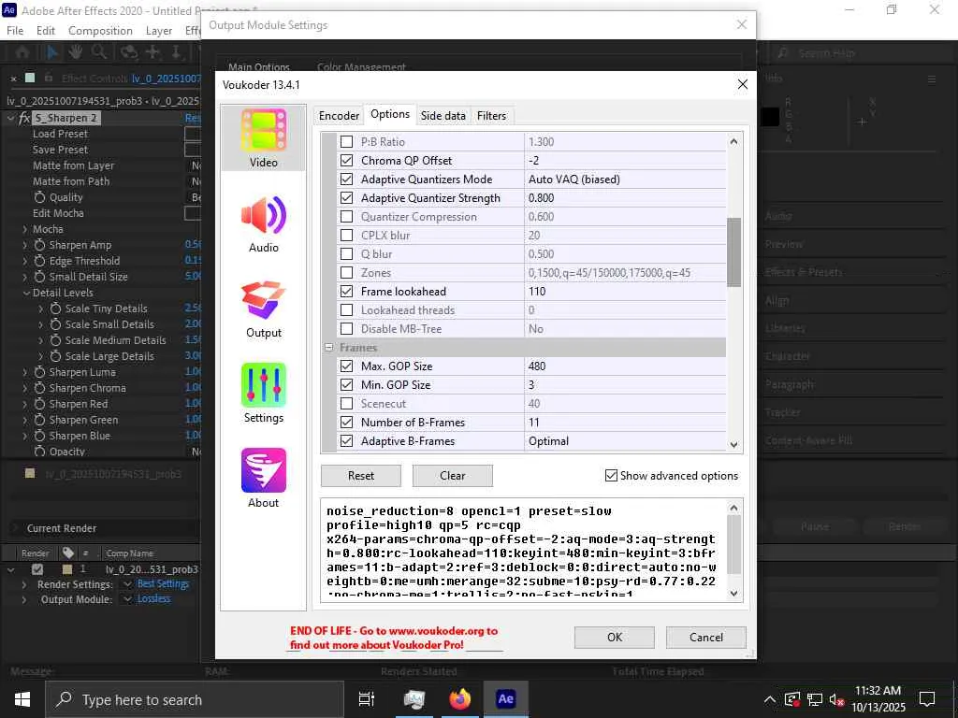Open the Audio section in Voukoder sidebar
958x718 pixels.
pos(263,223)
